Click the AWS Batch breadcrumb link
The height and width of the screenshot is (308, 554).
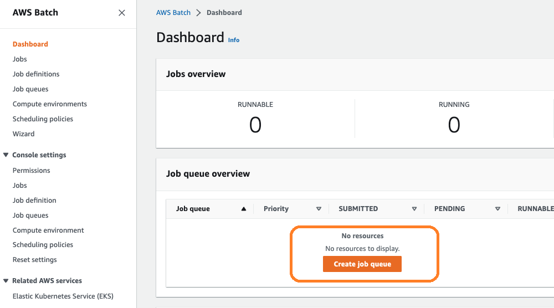point(173,13)
